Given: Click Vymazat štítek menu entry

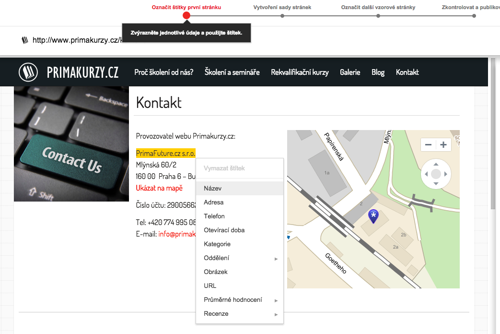Looking at the screenshot, I should pyautogui.click(x=240, y=168).
